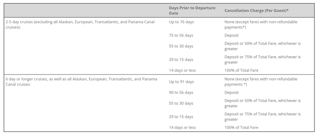The height and width of the screenshot is (136, 321).
Task: Select "29 to 15 days" in 2-5 day cruises section
Action: point(181,60)
